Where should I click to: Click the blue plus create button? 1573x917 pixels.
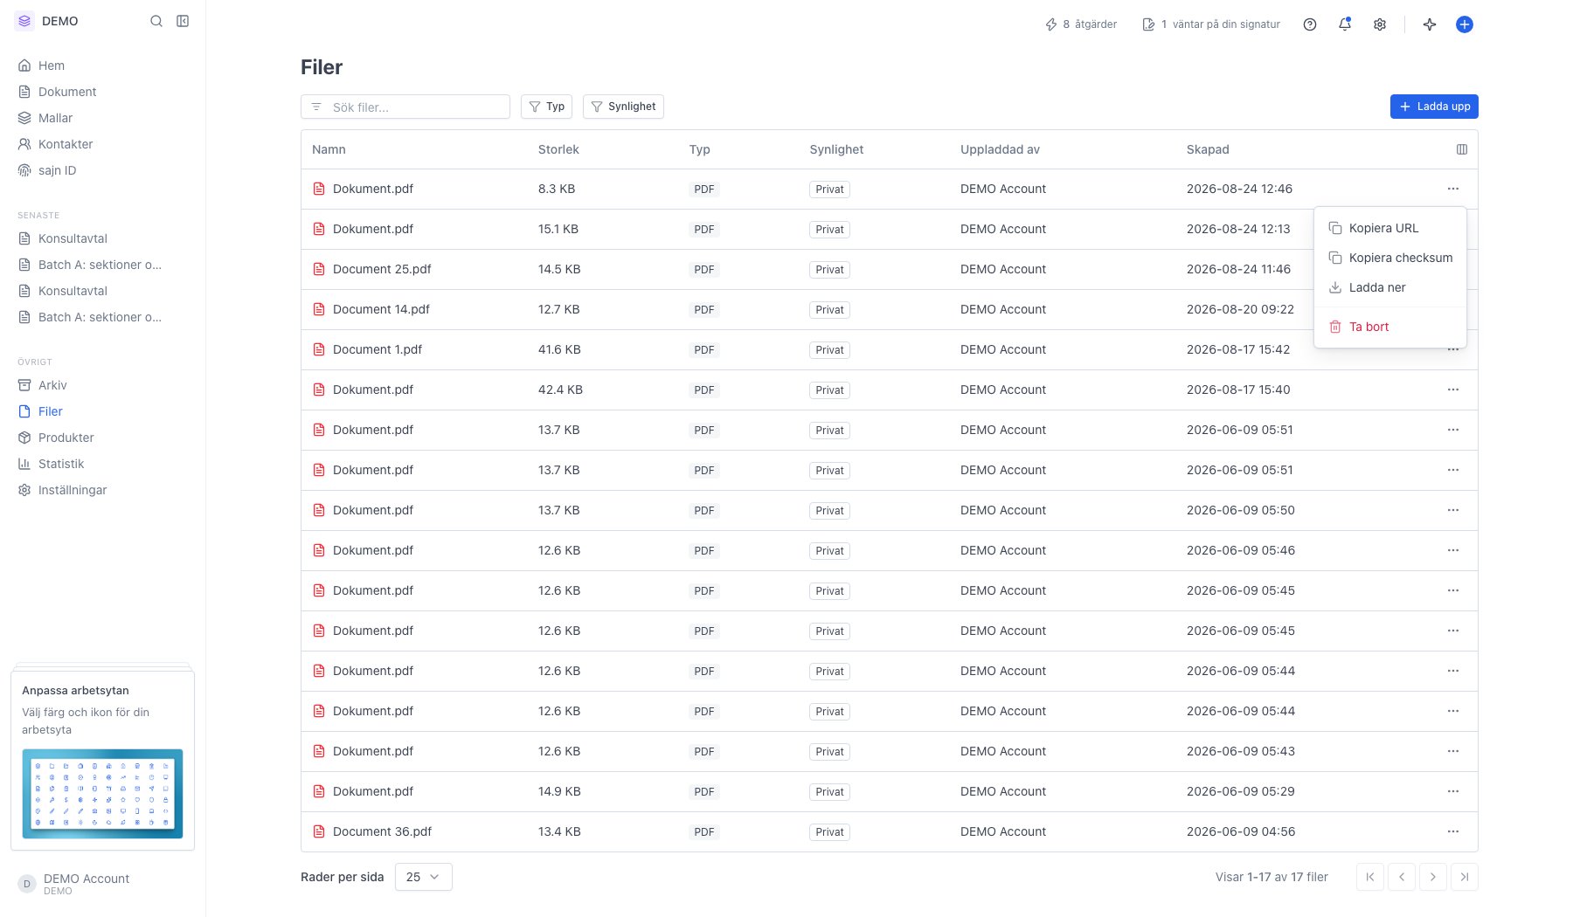pyautogui.click(x=1465, y=24)
